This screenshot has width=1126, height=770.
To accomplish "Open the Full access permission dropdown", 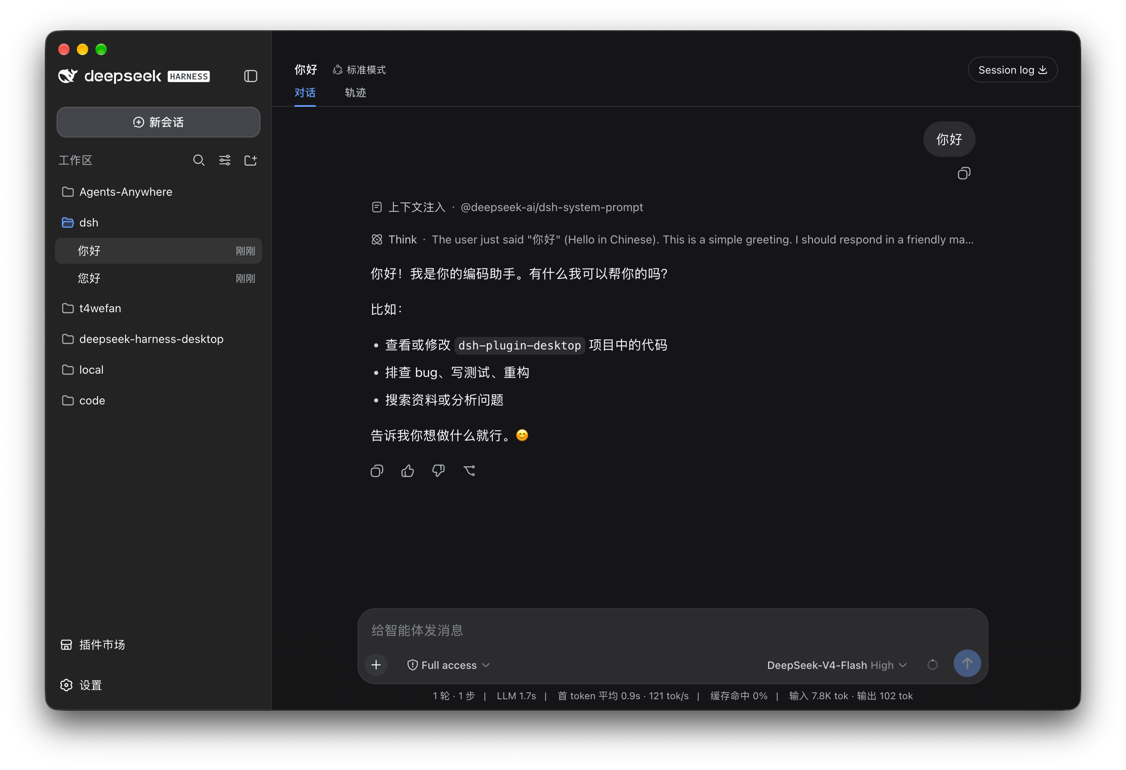I will point(449,665).
